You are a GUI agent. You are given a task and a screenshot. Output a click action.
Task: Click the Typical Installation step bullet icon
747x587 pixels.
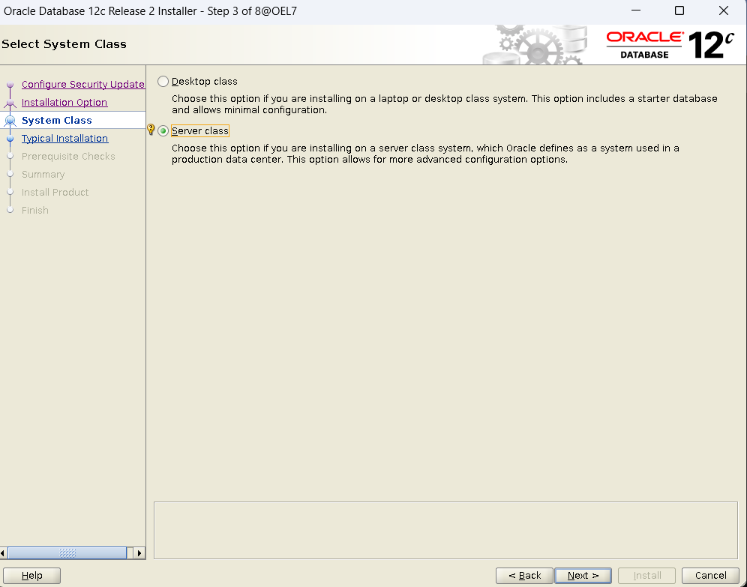click(x=10, y=139)
